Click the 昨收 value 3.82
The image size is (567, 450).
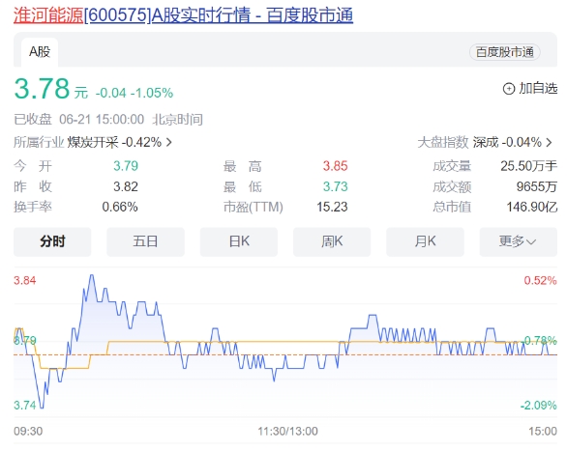pyautogui.click(x=126, y=186)
